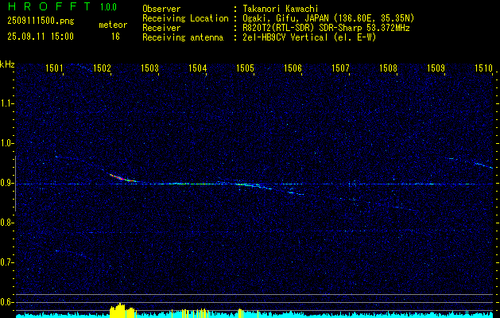
Task: Click the 0.9 kHz axis label
Action: click(x=6, y=183)
